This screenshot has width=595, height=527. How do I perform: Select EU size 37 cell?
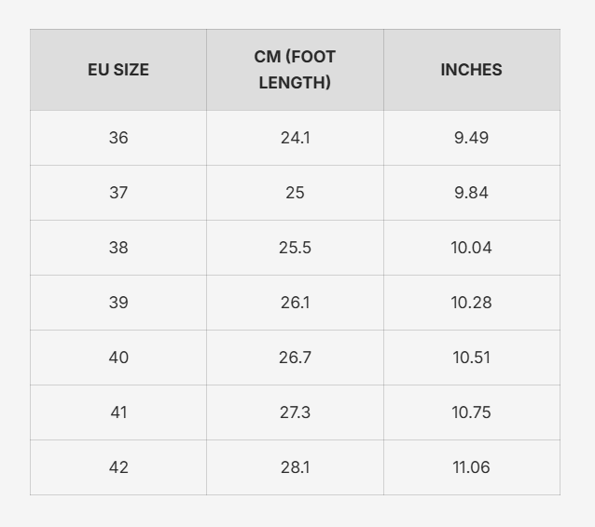[x=118, y=193]
